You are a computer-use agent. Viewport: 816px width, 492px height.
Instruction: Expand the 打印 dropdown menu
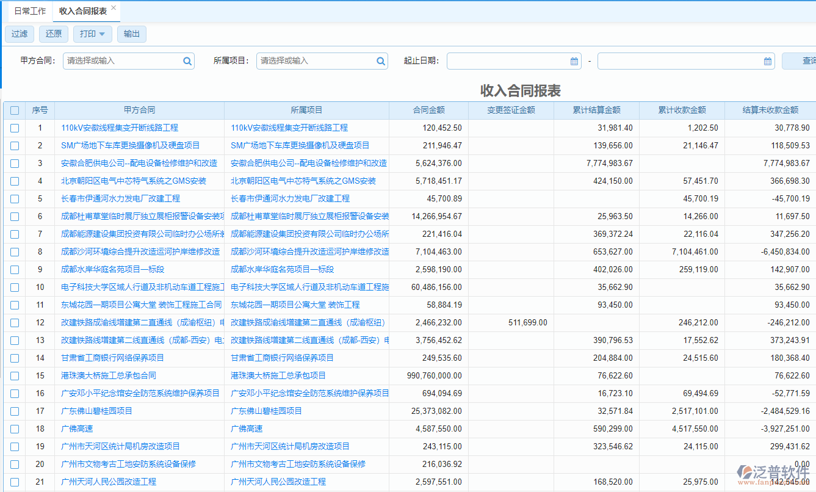[103, 34]
